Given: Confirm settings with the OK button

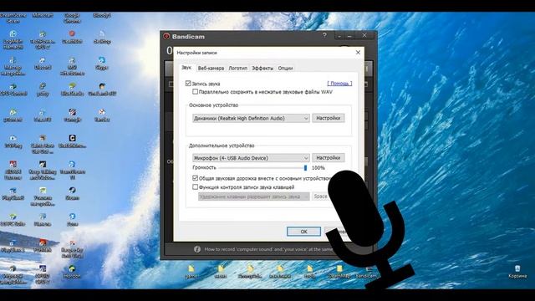Looking at the screenshot, I should 303,232.
